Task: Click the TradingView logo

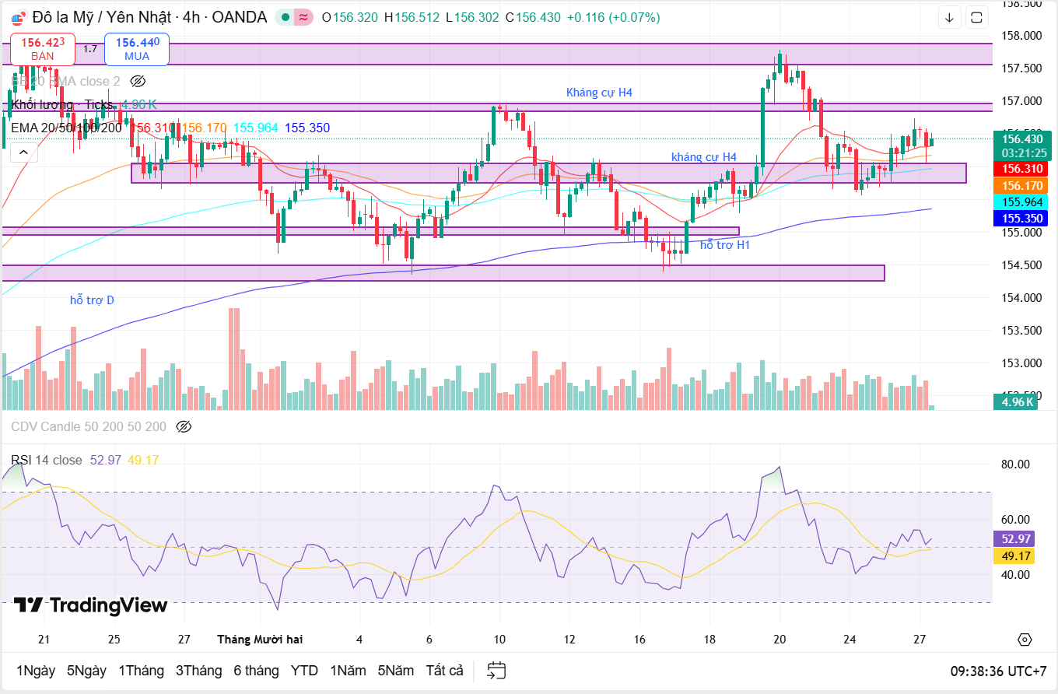Action: (90, 605)
